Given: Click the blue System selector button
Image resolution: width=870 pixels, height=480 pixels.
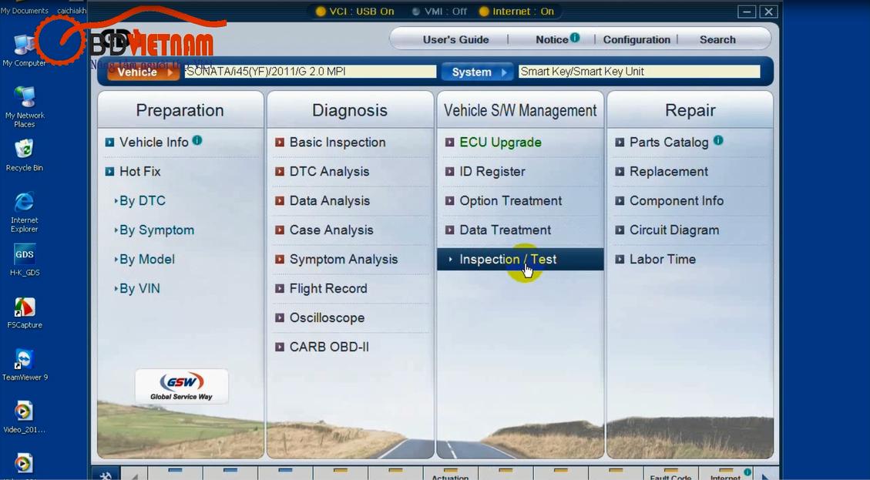Looking at the screenshot, I should click(478, 72).
